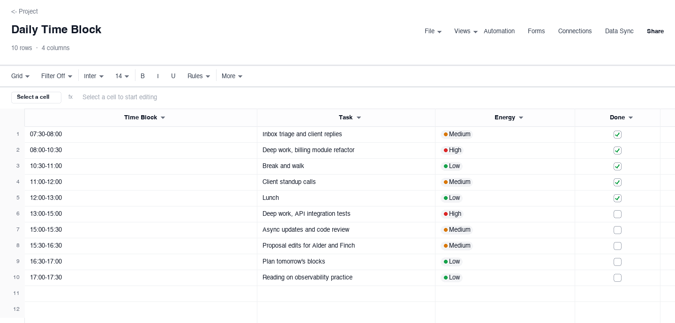This screenshot has width=675, height=323.
Task: Uncheck Done for Lunch row
Action: point(617,198)
